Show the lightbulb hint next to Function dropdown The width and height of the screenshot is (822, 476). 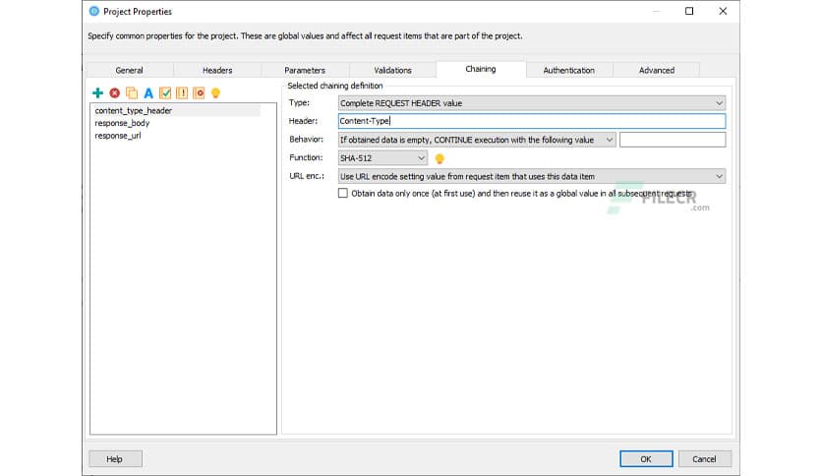pos(440,158)
